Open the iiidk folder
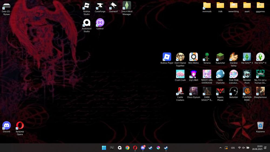The height and width of the screenshot is (152, 270). click(x=220, y=7)
